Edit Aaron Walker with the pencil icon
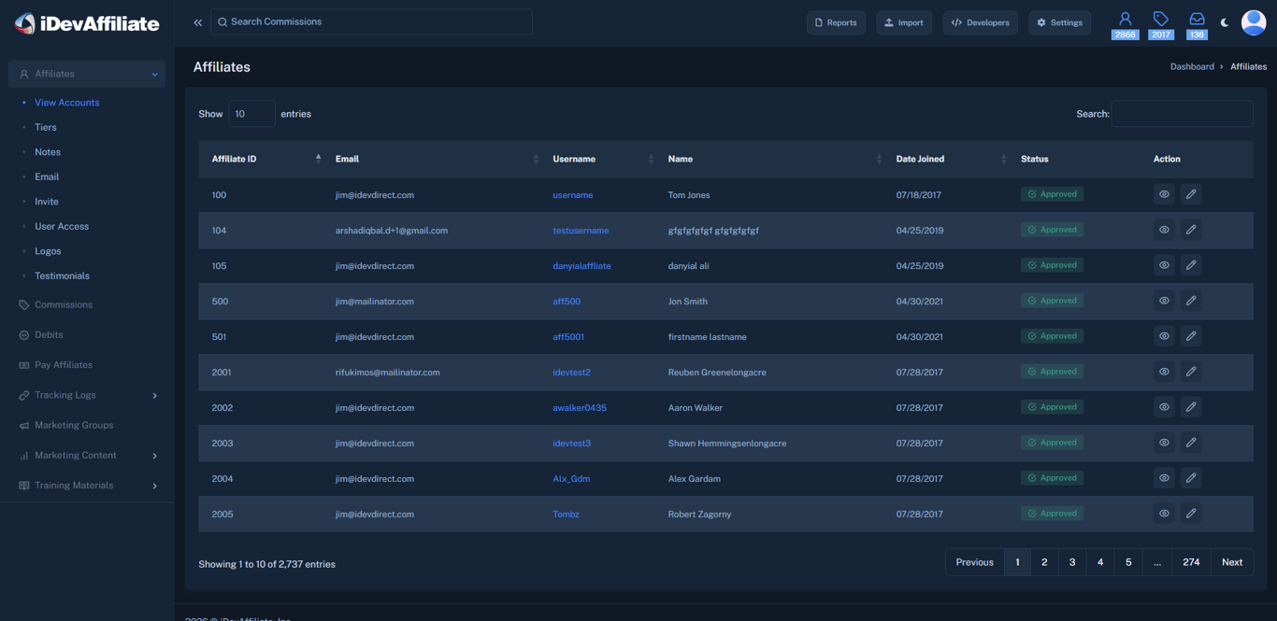The height and width of the screenshot is (621, 1277). click(1191, 406)
